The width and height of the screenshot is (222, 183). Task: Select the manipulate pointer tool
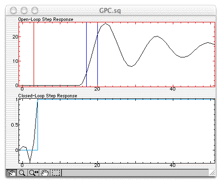click(11, 173)
